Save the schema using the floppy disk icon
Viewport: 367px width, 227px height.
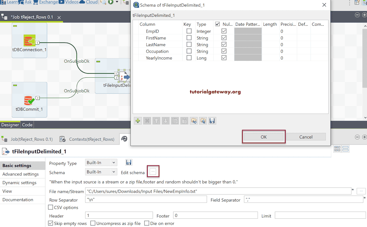(x=212, y=121)
